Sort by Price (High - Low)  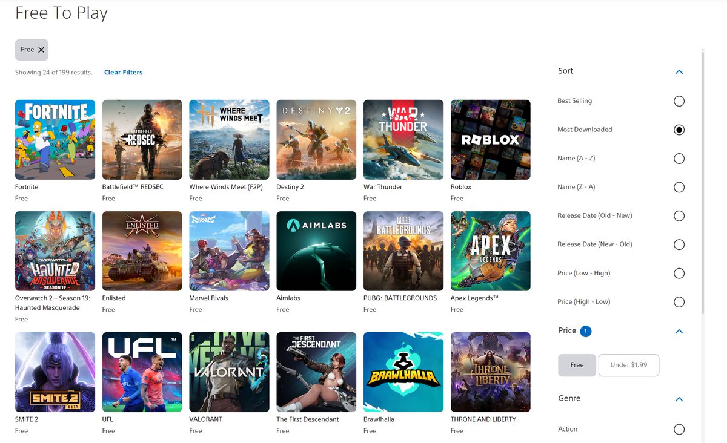pos(679,302)
